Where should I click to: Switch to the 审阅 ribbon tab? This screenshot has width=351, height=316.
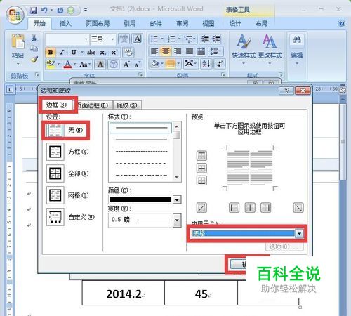click(183, 23)
